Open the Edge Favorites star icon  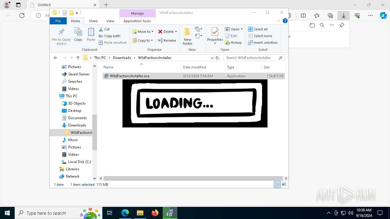click(x=317, y=16)
